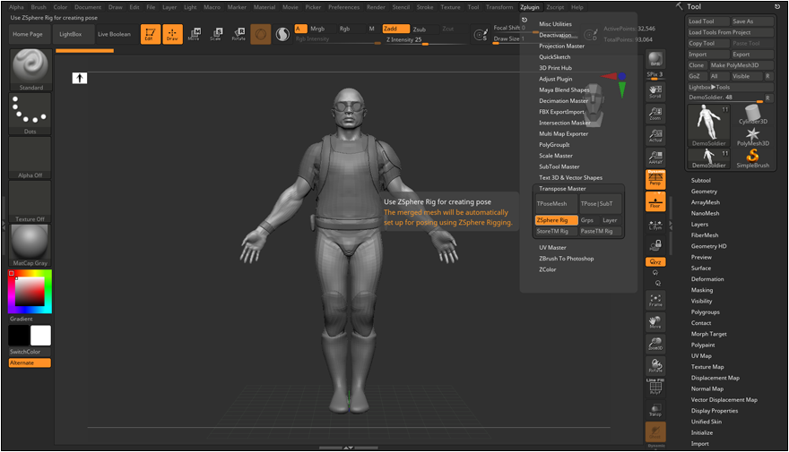Screen dimensions: 789x452
Task: Select the Cylinder3D tool thumbnail
Action: tap(753, 115)
